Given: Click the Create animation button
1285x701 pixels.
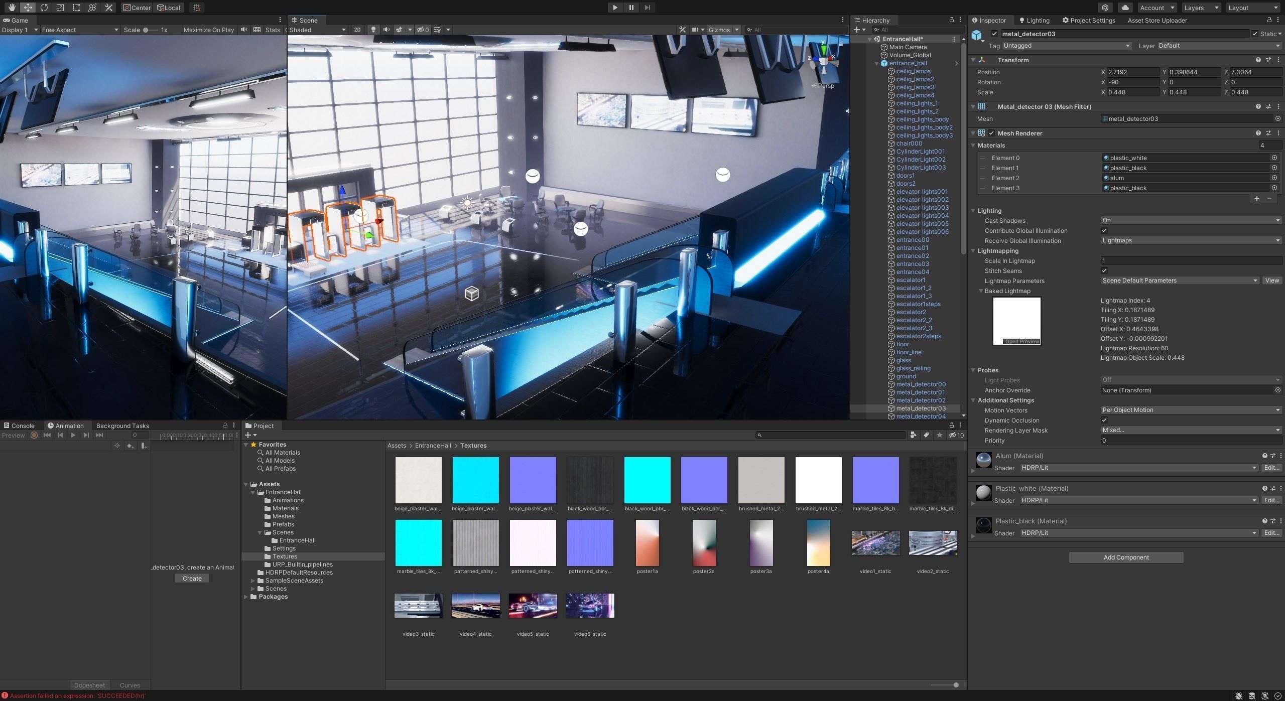Looking at the screenshot, I should coord(192,579).
